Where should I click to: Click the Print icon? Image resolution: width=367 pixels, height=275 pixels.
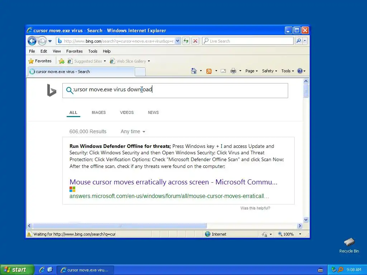(x=233, y=71)
